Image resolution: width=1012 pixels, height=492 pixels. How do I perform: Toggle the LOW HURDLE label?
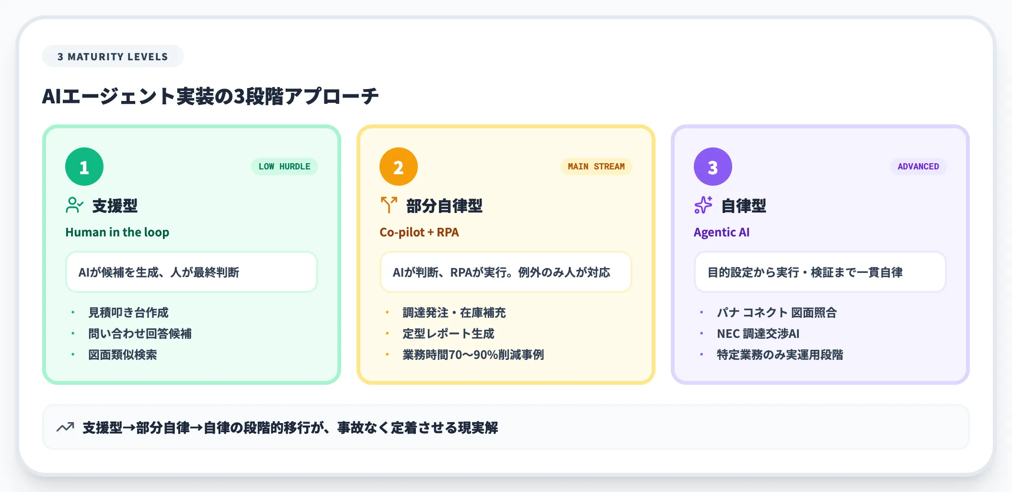tap(284, 167)
